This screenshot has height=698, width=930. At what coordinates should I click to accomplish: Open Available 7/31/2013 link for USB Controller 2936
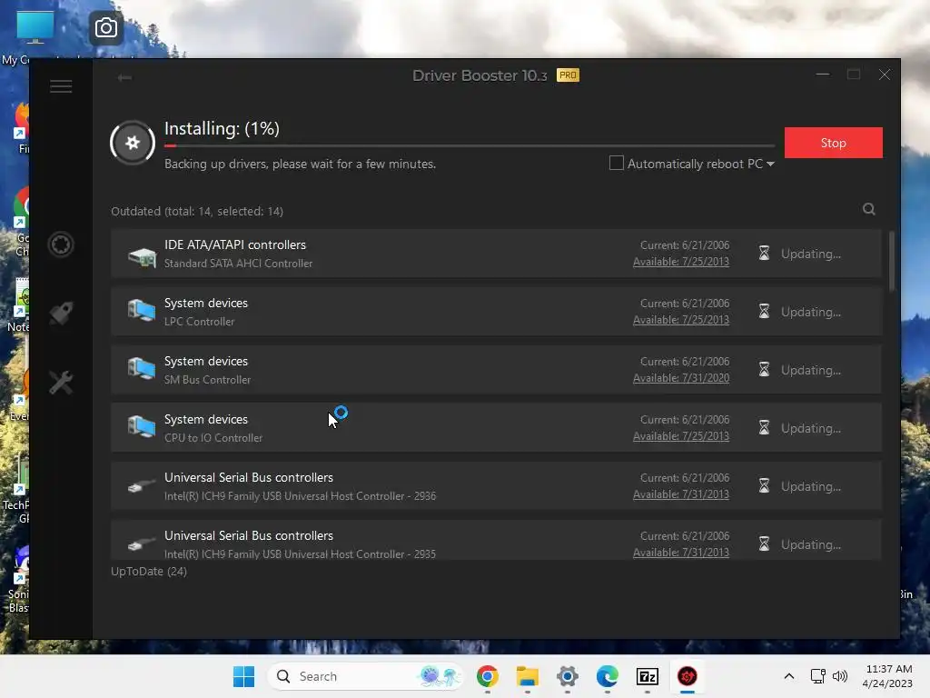681,494
